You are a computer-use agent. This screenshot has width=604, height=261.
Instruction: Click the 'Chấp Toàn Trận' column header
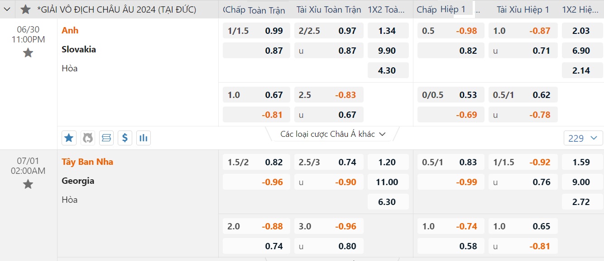255,9
